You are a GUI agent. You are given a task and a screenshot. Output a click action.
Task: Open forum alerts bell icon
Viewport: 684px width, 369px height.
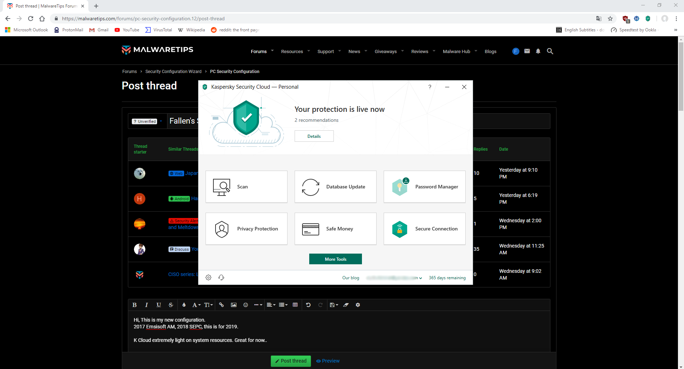pos(538,51)
